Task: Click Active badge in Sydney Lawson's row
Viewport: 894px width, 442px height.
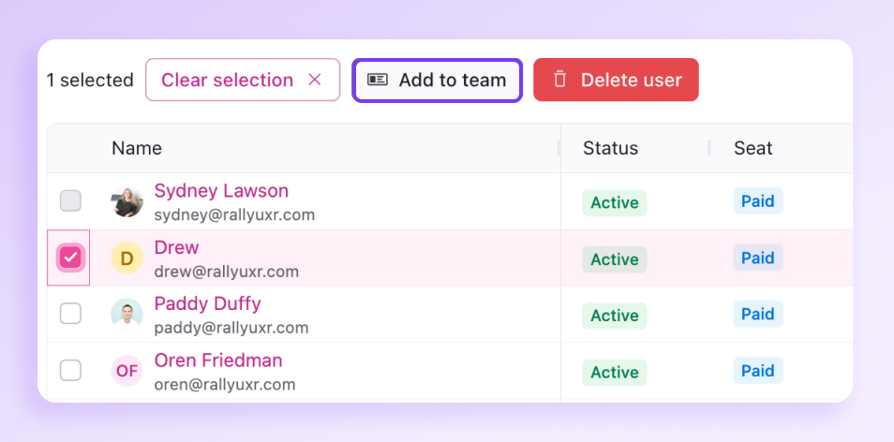Action: (x=615, y=203)
